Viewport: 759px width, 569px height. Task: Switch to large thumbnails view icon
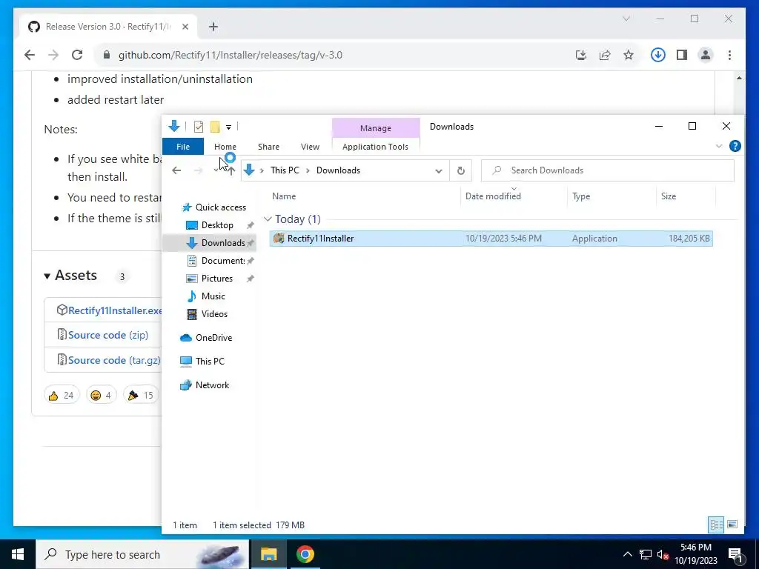click(x=732, y=525)
